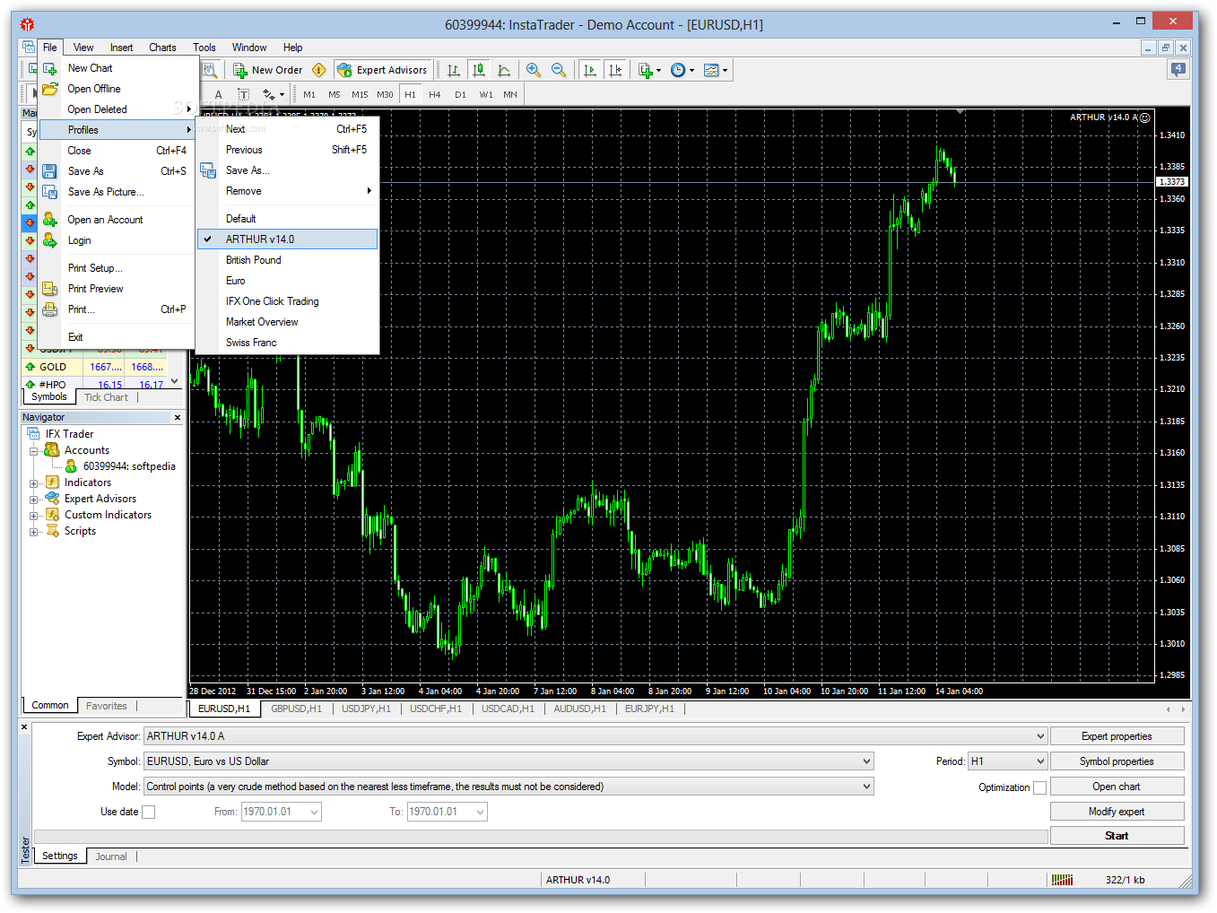This screenshot has width=1217, height=913.
Task: Click the chat bubble icon top right
Action: click(1178, 69)
